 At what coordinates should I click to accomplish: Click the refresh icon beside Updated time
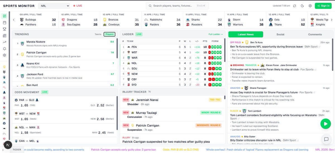point(295,6)
